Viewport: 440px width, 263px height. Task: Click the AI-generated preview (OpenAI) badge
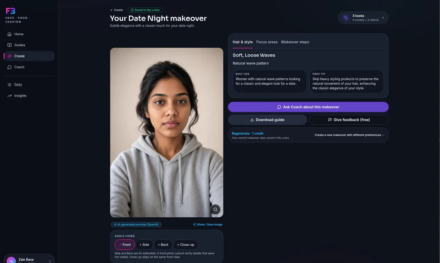click(136, 225)
